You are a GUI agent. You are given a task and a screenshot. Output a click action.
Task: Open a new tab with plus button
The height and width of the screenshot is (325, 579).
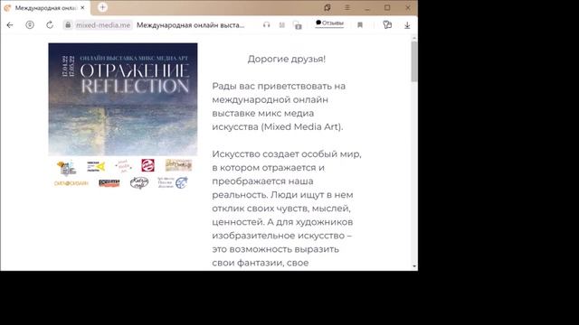tap(102, 7)
